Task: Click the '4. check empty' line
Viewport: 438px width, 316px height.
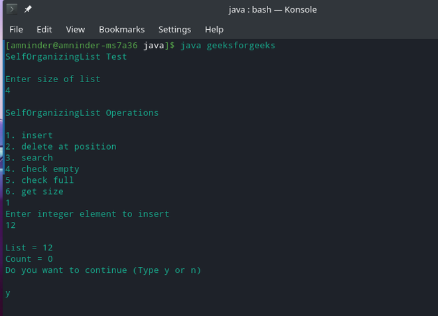Action: pos(42,169)
